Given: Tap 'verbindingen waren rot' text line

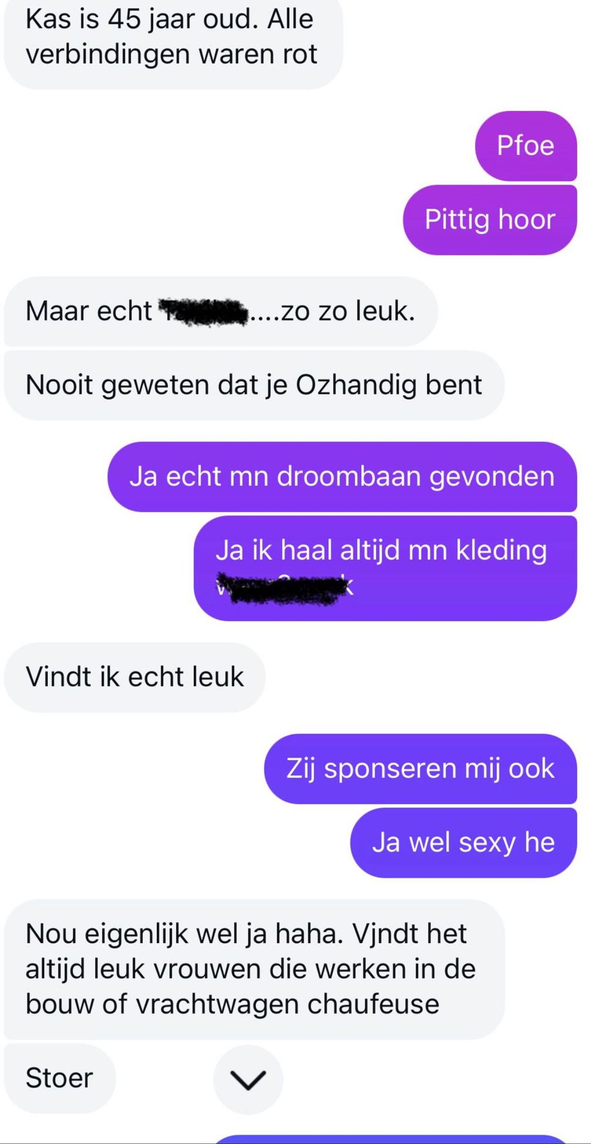Looking at the screenshot, I should click(x=171, y=54).
